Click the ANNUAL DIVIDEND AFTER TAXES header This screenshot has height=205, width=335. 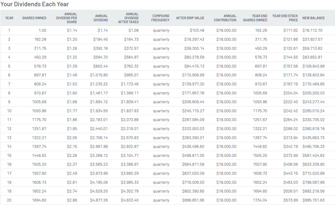pyautogui.click(x=128, y=18)
